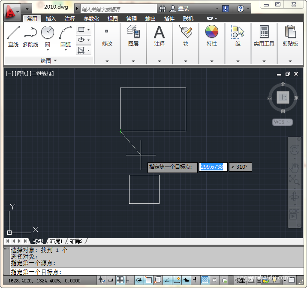The image size is (307, 288).
Task: Open the Help question mark icon
Action: [x=240, y=9]
